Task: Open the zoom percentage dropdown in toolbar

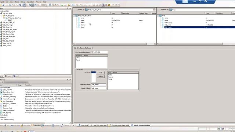Action: pyautogui.click(x=46, y=5)
